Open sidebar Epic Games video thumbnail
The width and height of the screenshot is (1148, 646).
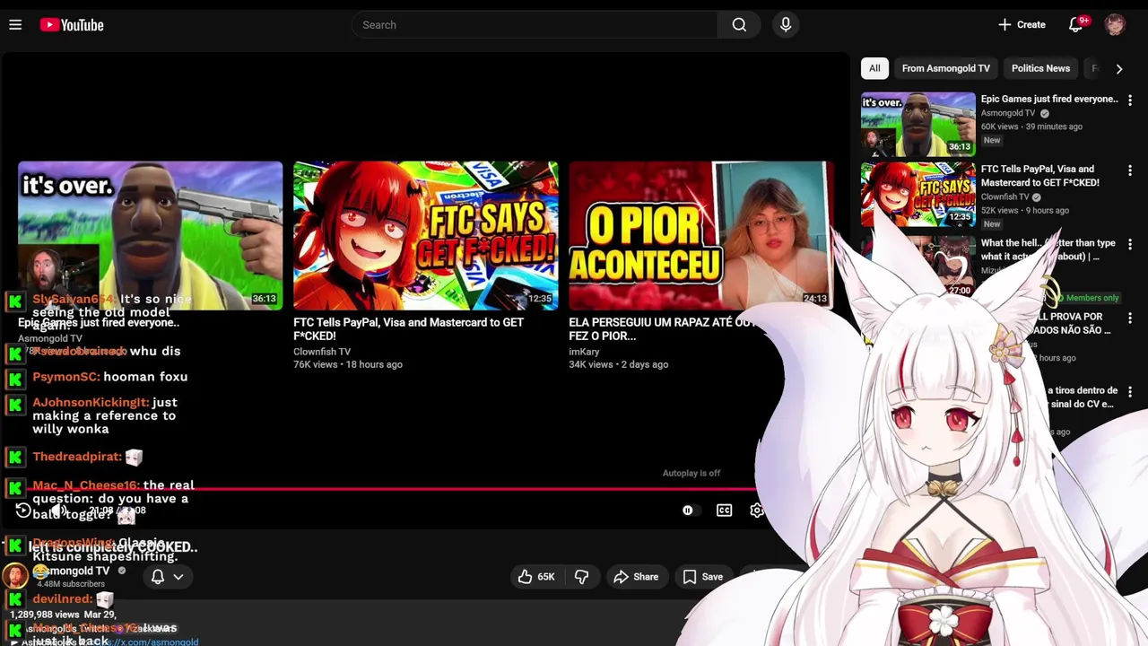point(918,124)
